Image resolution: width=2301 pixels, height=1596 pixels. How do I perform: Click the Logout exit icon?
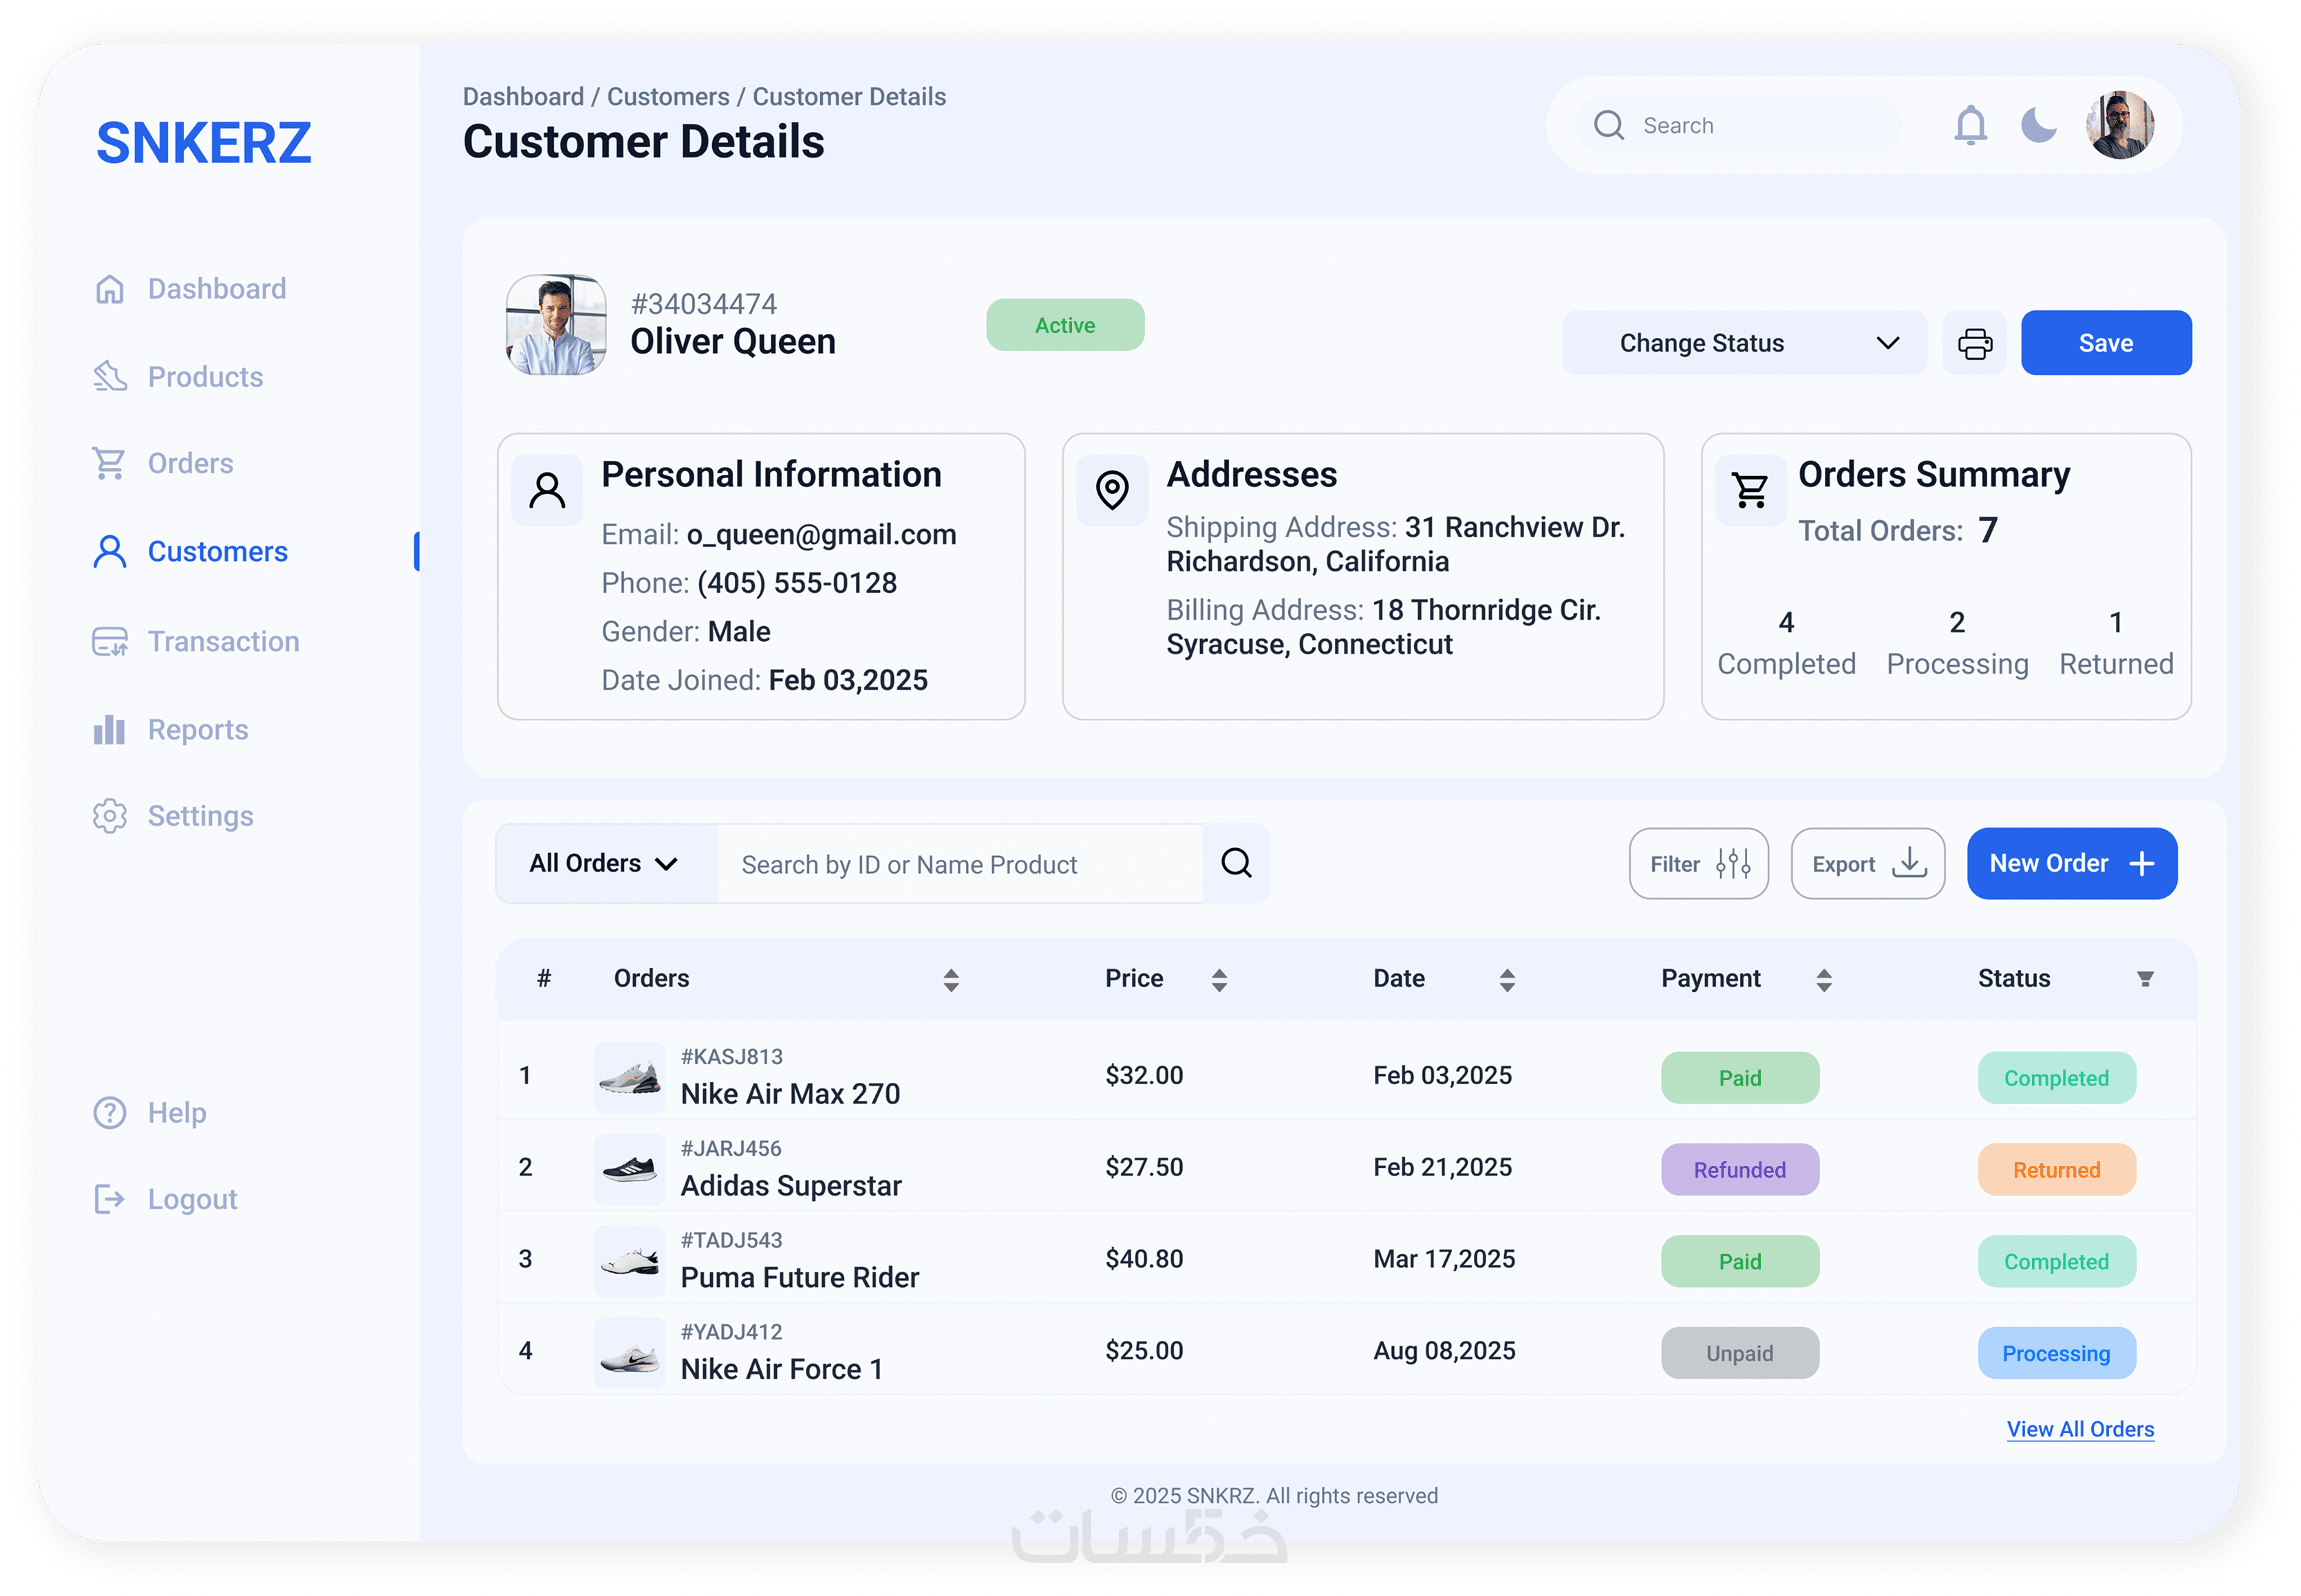click(x=109, y=1198)
